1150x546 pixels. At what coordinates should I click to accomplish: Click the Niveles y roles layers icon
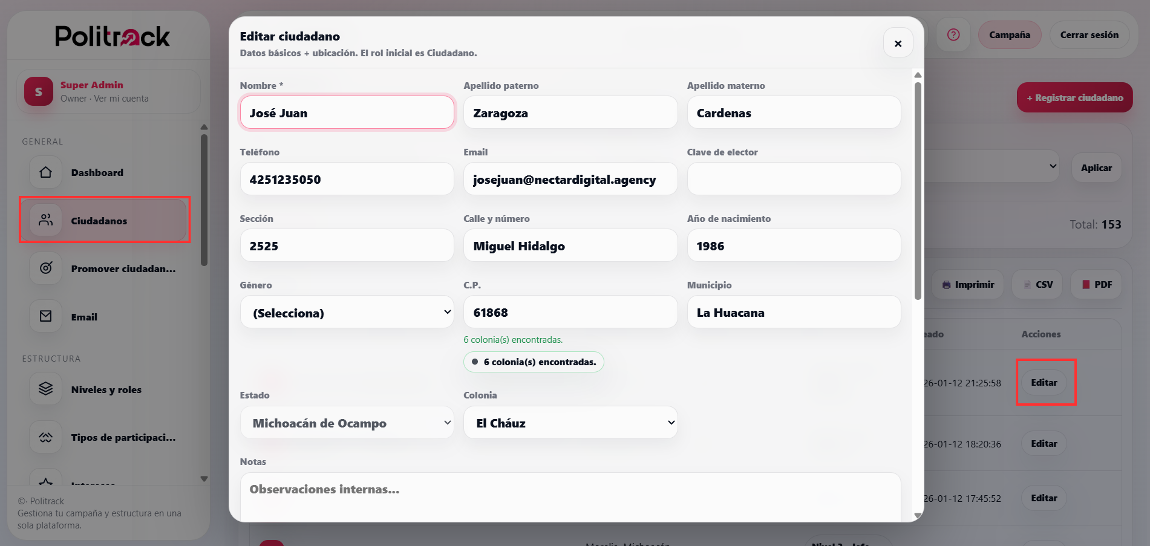pyautogui.click(x=45, y=389)
